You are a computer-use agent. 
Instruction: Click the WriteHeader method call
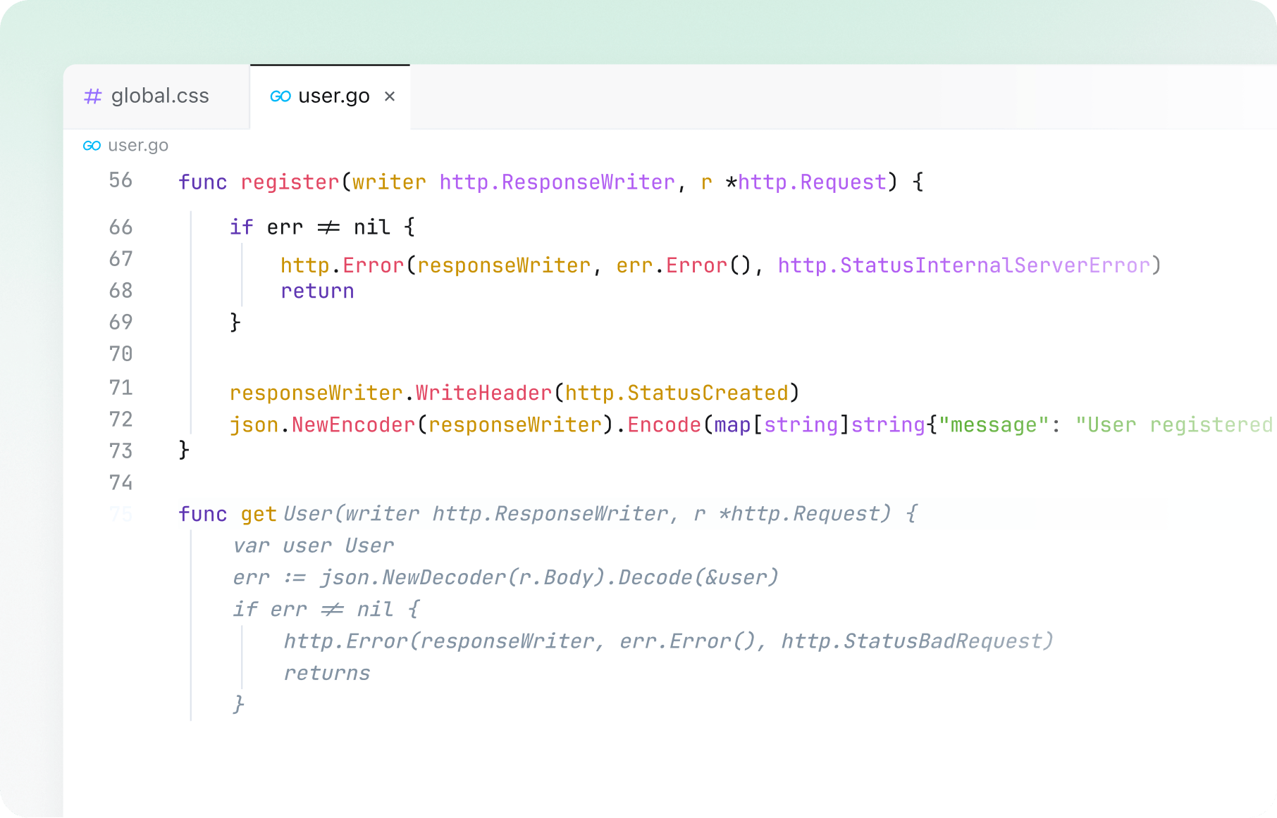[483, 393]
